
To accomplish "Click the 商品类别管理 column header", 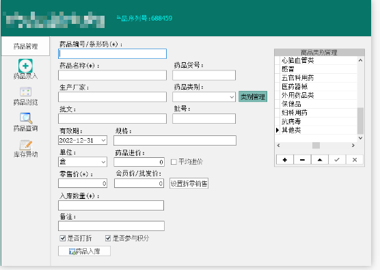I will click(319, 53).
